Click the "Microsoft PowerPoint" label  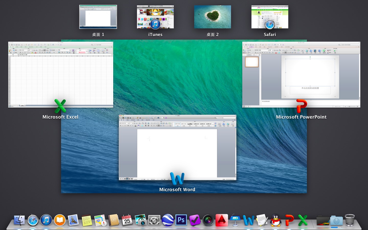pyautogui.click(x=301, y=117)
